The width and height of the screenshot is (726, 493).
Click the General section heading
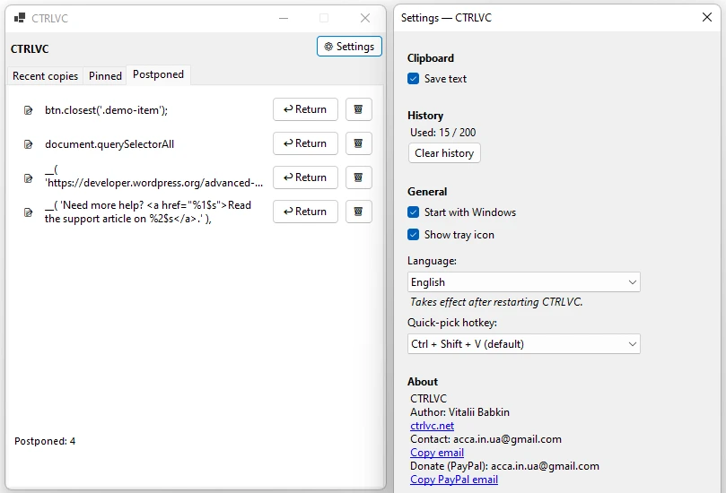tap(427, 192)
